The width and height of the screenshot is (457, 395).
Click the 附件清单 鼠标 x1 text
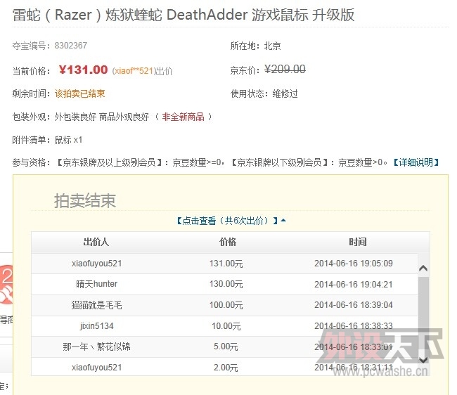[47, 140]
